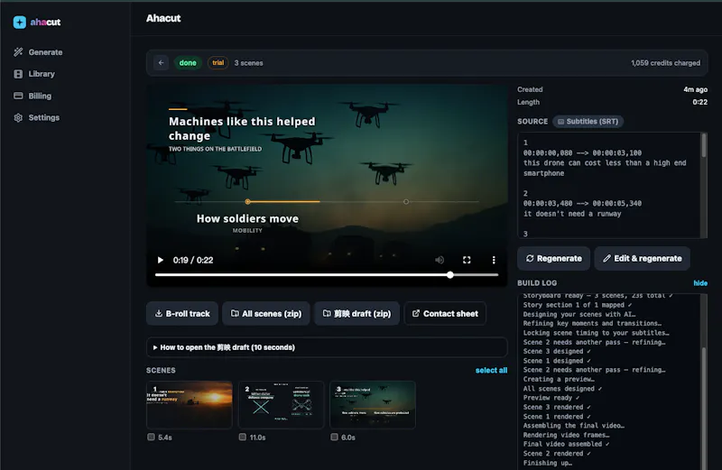Go back with the arrow button
This screenshot has width=722, height=470.
(162, 62)
